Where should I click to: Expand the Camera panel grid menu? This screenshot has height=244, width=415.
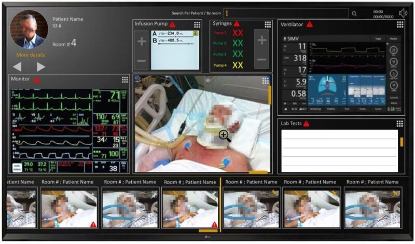point(266,80)
